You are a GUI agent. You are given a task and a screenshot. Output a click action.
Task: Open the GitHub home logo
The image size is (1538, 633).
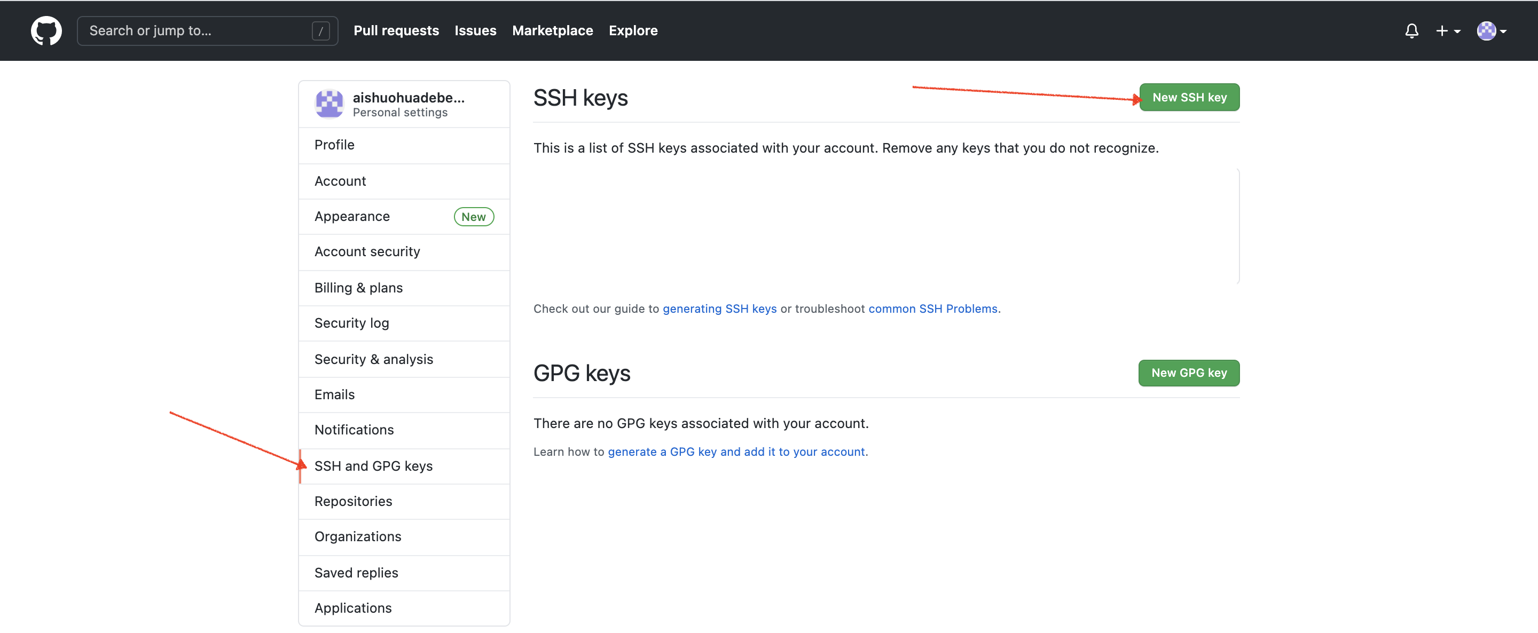pyautogui.click(x=46, y=30)
